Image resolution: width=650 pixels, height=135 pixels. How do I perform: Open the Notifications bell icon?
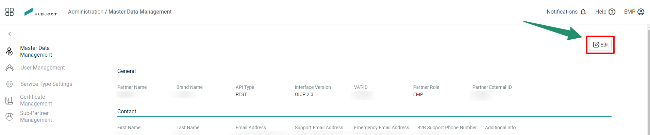tap(583, 12)
